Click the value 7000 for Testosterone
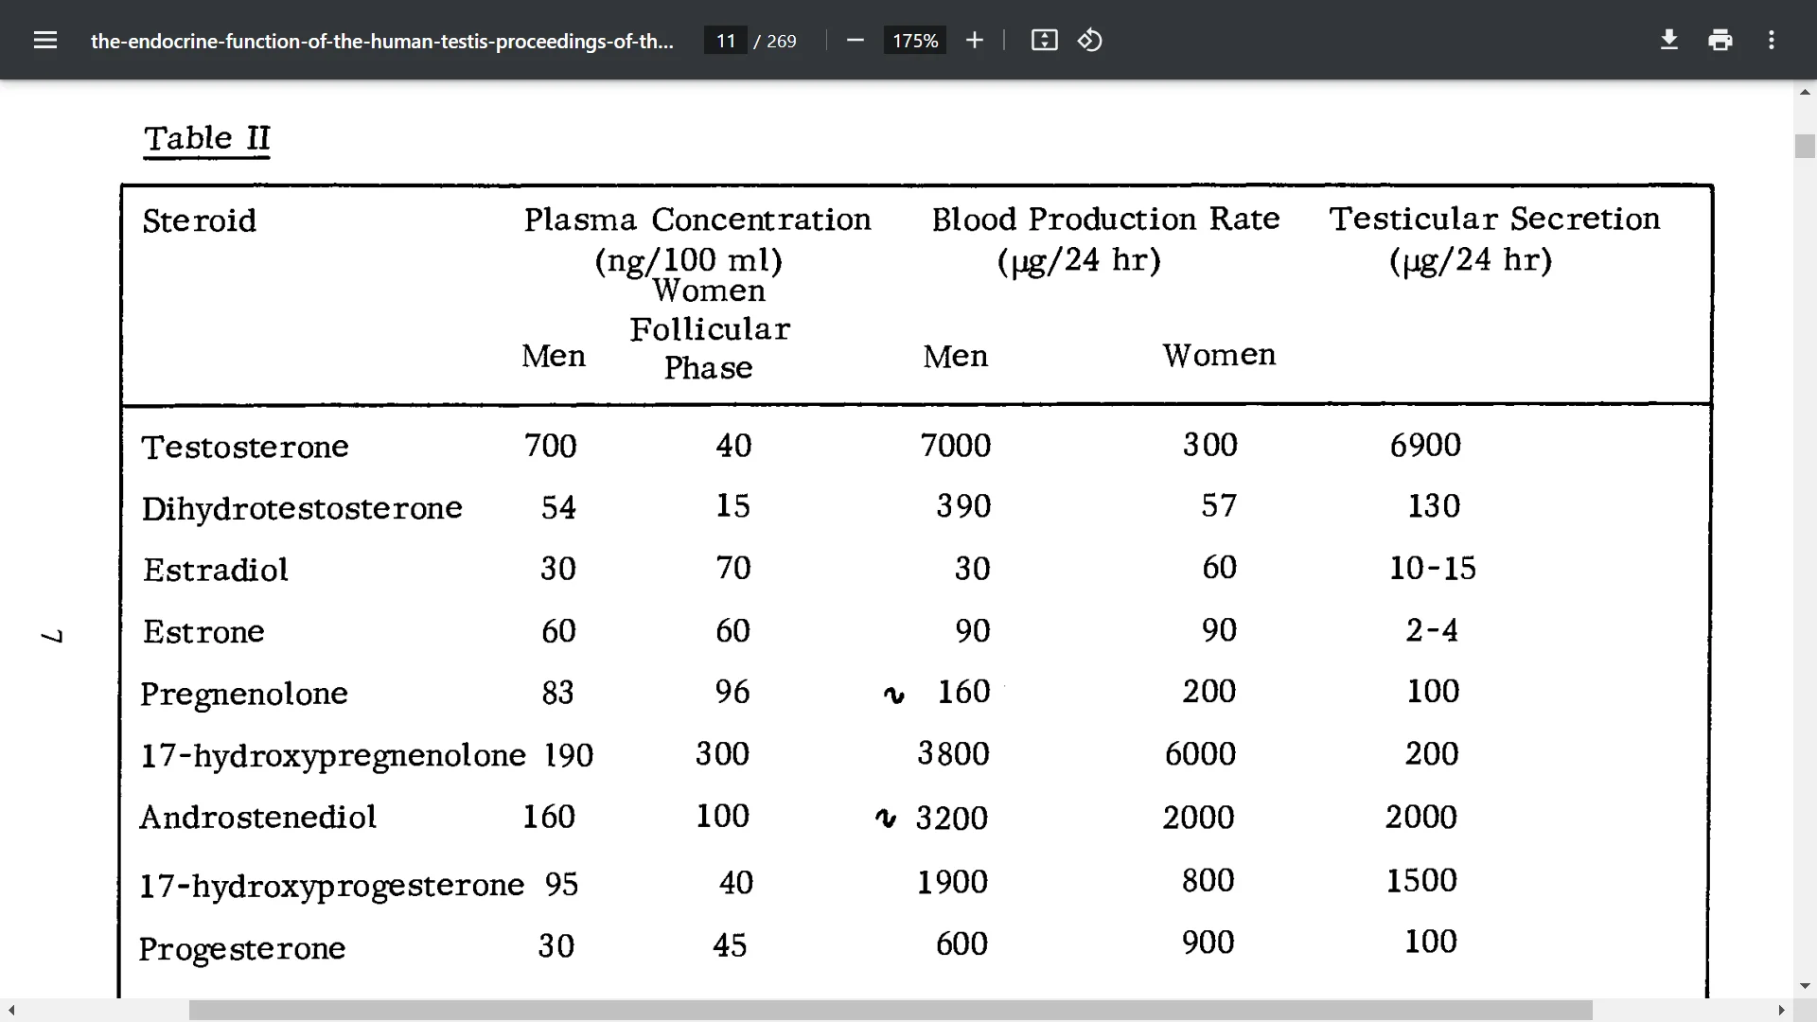 click(x=956, y=445)
